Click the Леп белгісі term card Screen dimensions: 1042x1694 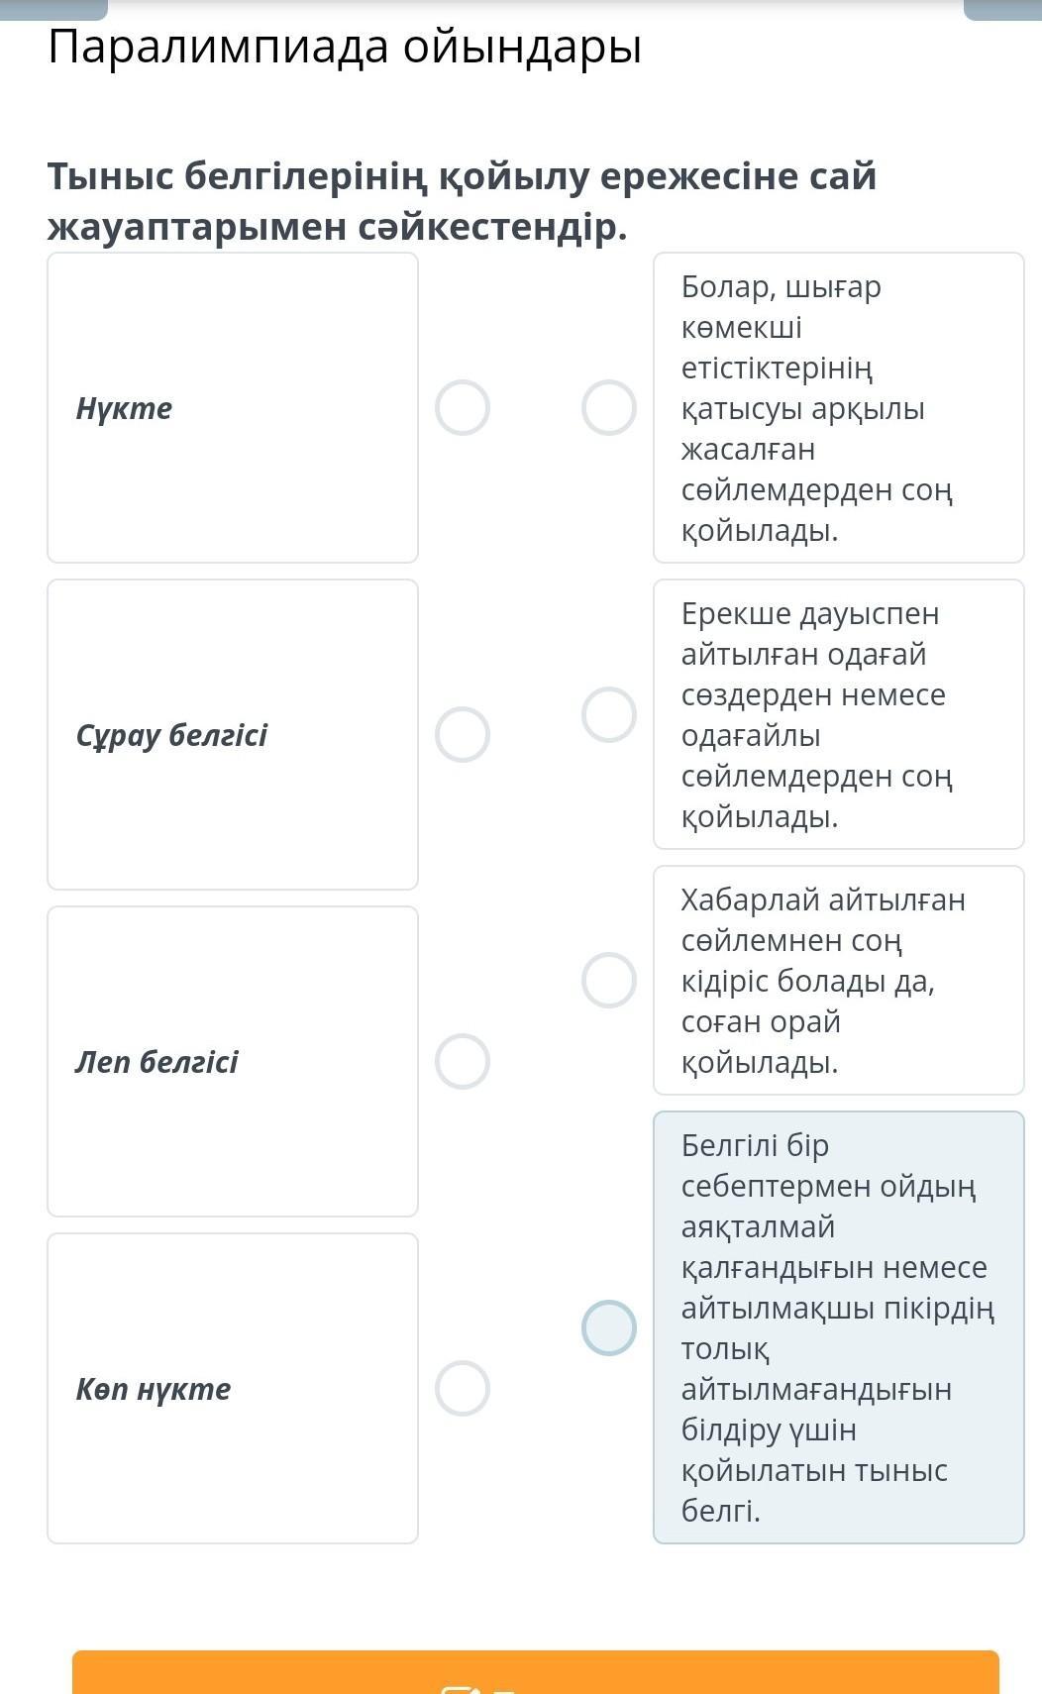pyautogui.click(x=233, y=1061)
